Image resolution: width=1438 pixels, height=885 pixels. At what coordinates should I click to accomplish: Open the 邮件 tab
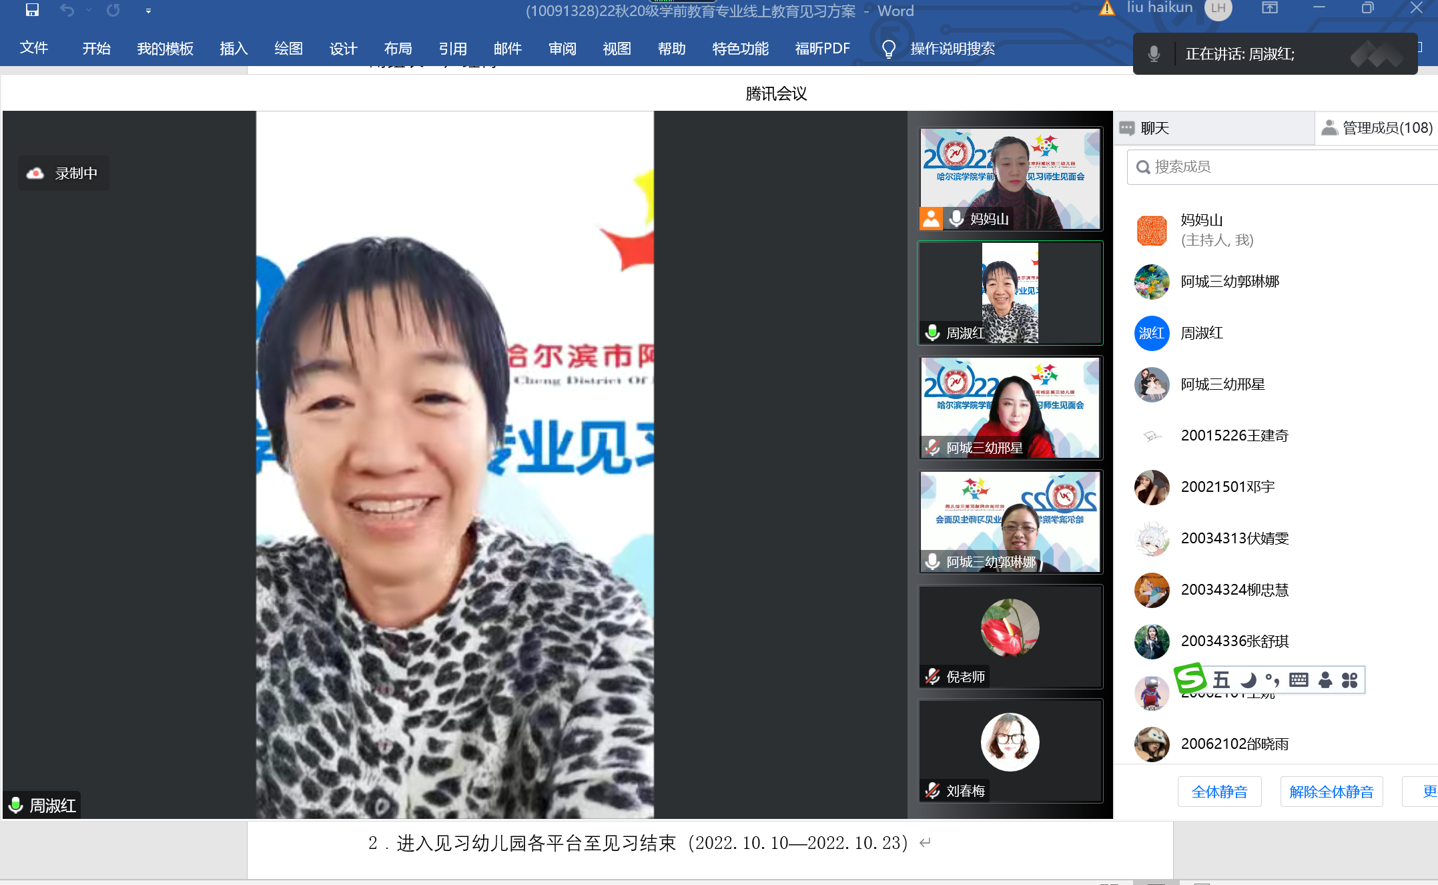(x=508, y=48)
